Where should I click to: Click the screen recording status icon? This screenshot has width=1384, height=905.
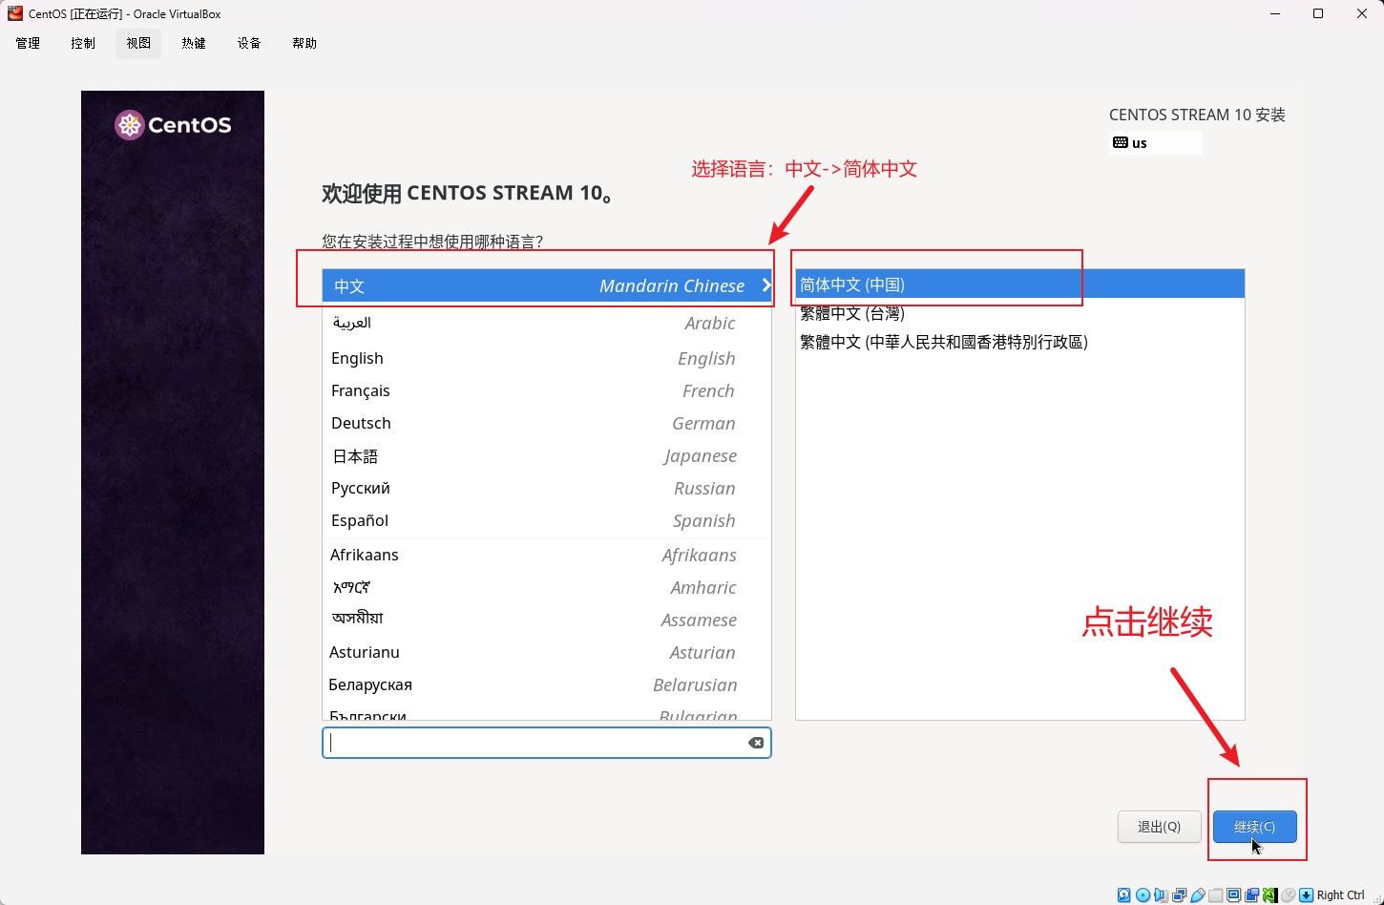[1251, 895]
